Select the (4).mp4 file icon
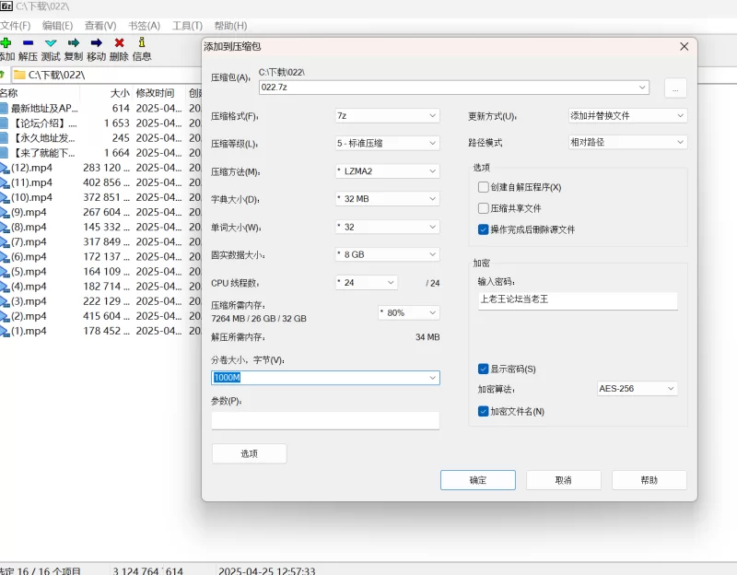Screen dimensions: 737x575 (x=5, y=287)
